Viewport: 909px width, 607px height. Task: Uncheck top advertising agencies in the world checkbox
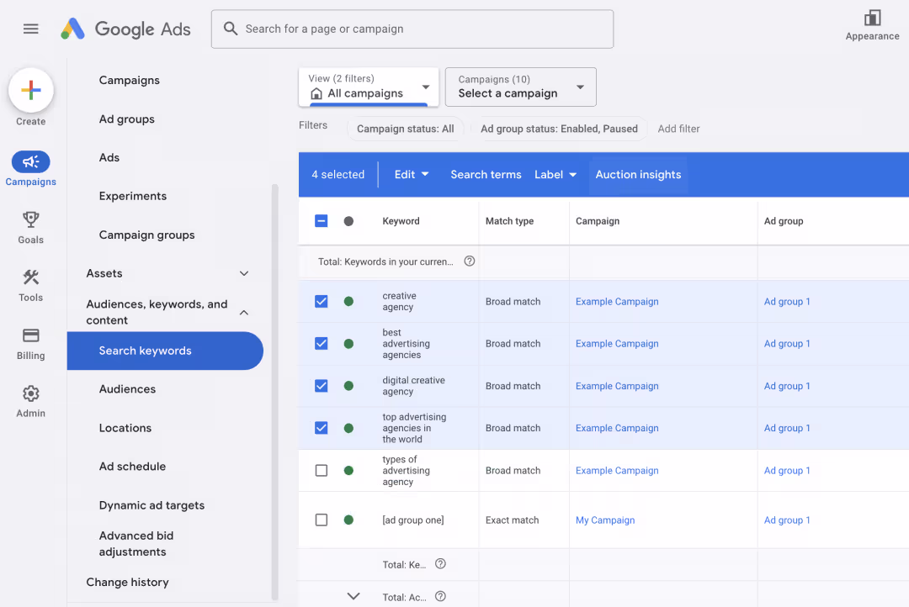(322, 428)
